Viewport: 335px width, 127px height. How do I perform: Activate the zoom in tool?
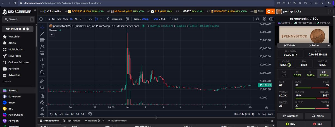click(x=42, y=87)
